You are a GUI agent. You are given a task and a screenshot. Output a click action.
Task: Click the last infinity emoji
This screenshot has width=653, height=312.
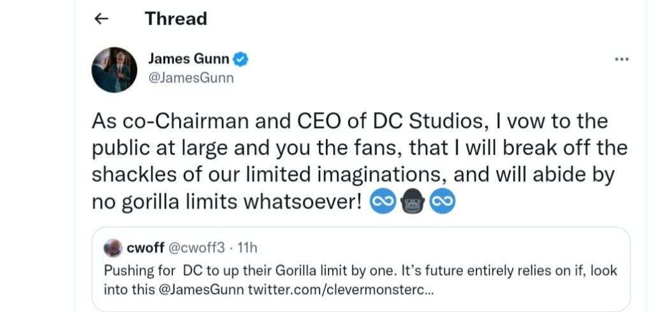(x=442, y=202)
